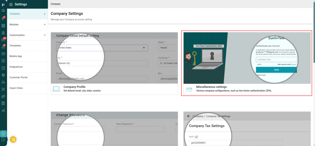Open the handshake icon in sidebar

coord(3,75)
